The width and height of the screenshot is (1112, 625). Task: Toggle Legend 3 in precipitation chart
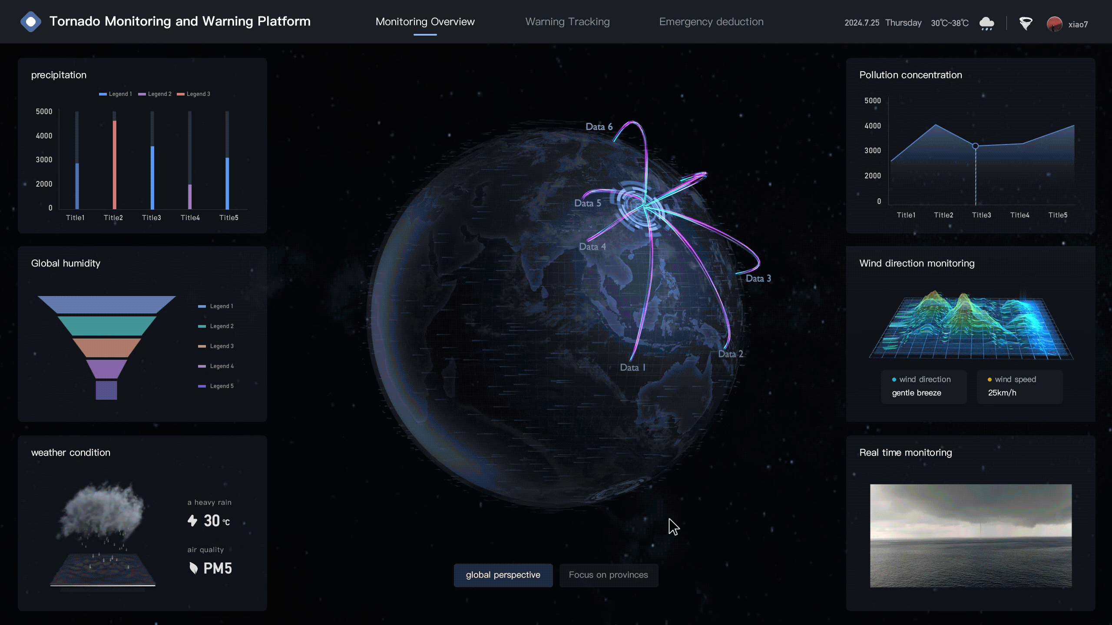[x=193, y=94]
